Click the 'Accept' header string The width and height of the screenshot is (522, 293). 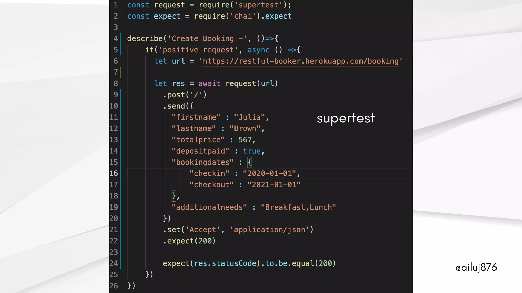pyautogui.click(x=203, y=230)
